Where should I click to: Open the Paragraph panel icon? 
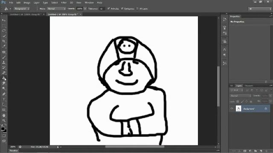[225, 55]
